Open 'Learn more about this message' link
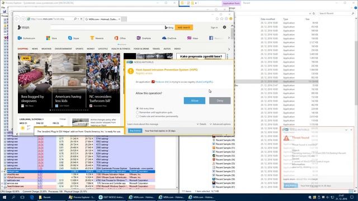 pos(143,124)
